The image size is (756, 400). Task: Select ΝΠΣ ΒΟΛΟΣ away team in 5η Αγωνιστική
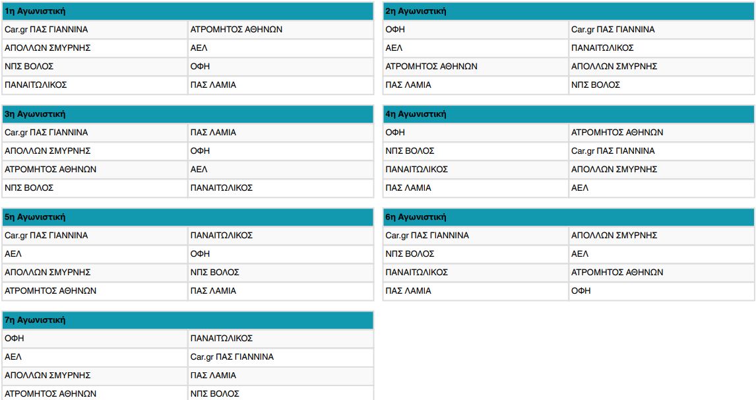(x=214, y=272)
